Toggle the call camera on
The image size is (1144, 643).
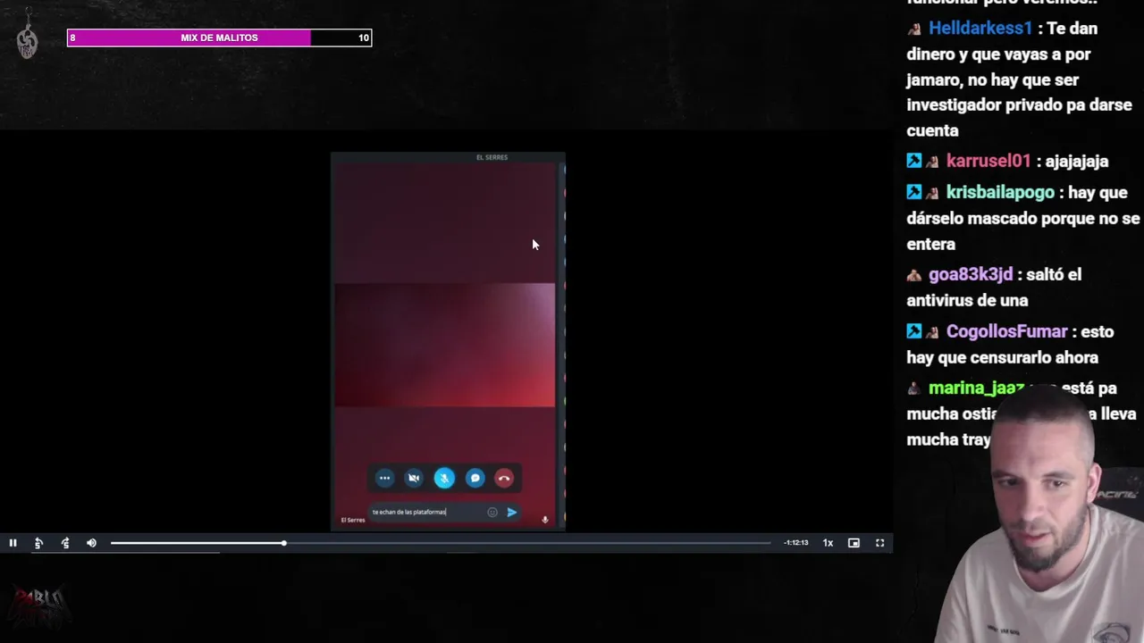click(x=414, y=478)
